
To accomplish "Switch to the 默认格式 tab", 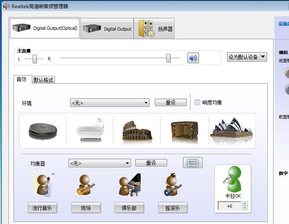I will click(x=43, y=80).
